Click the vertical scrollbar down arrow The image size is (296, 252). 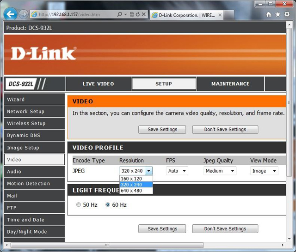tap(289, 239)
